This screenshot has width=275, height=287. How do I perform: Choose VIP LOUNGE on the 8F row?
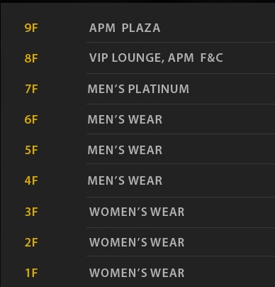[127, 58]
